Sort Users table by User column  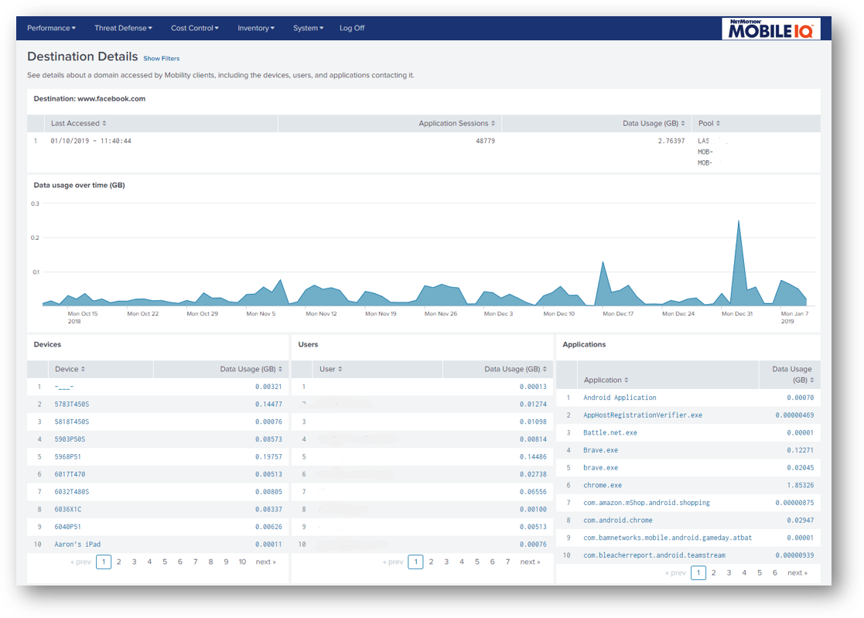(x=331, y=370)
